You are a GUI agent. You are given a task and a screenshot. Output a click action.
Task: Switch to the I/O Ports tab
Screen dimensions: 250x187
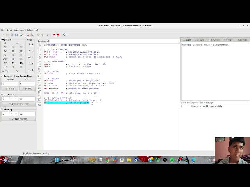[x=242, y=40]
